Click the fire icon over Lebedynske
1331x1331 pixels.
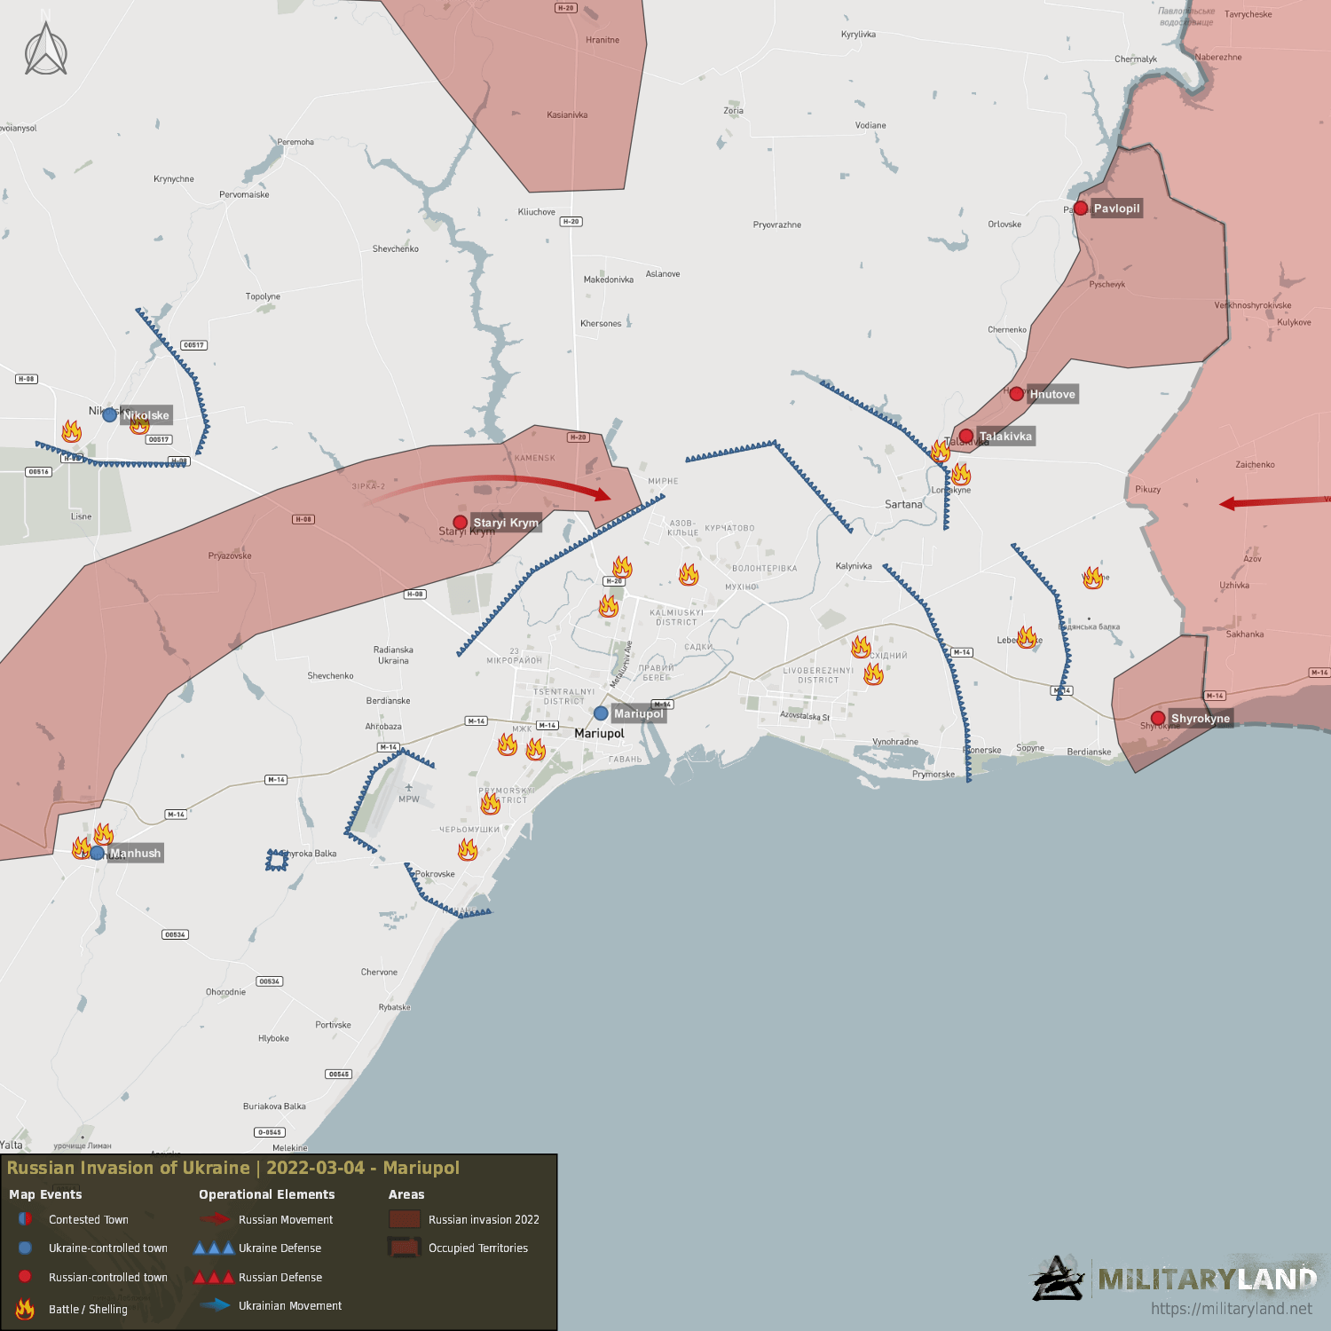point(1027,636)
